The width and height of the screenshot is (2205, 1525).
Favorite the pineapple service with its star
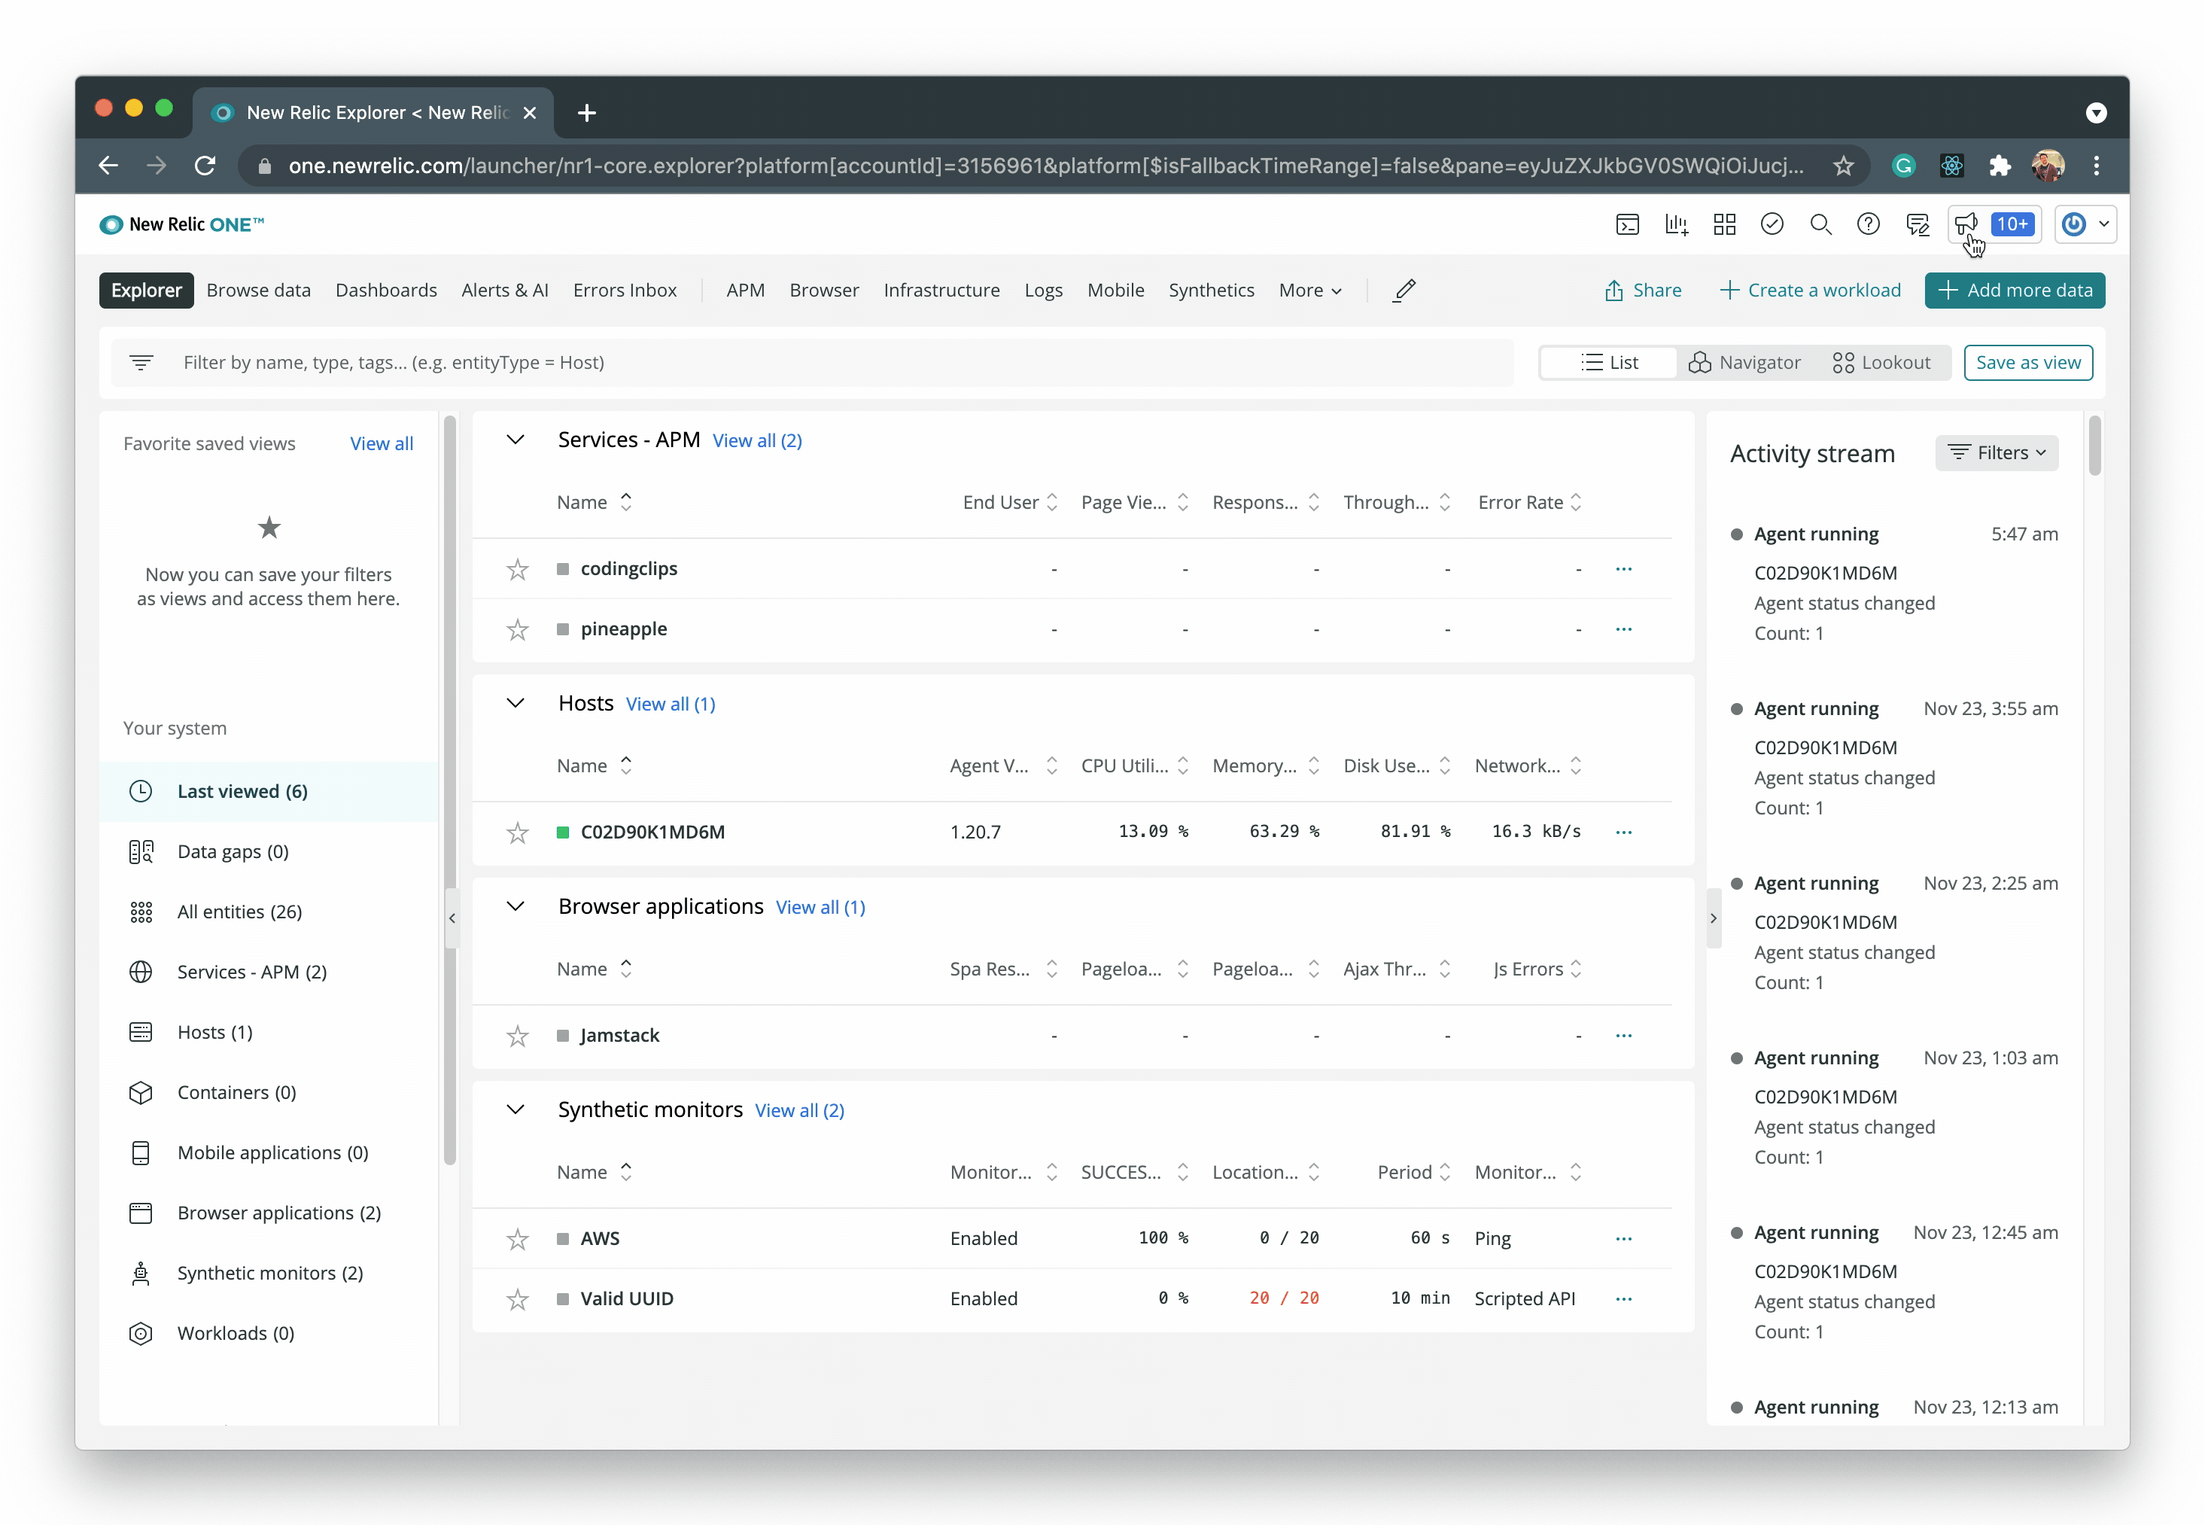click(x=518, y=630)
